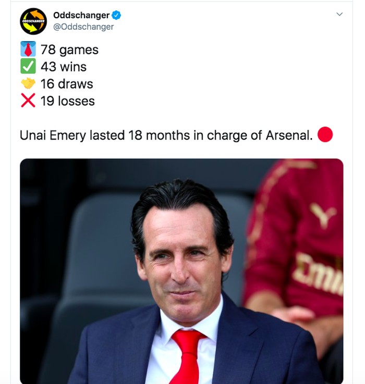Click the blue verified badge
The height and width of the screenshot is (384, 365).
(x=116, y=16)
